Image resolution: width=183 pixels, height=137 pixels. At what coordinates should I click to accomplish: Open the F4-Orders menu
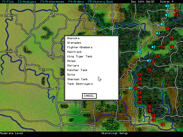[x=76, y=2]
